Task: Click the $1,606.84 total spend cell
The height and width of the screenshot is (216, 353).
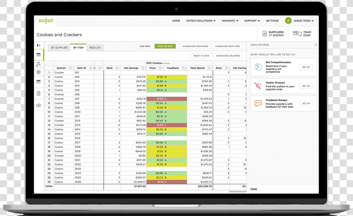Action: [200, 125]
